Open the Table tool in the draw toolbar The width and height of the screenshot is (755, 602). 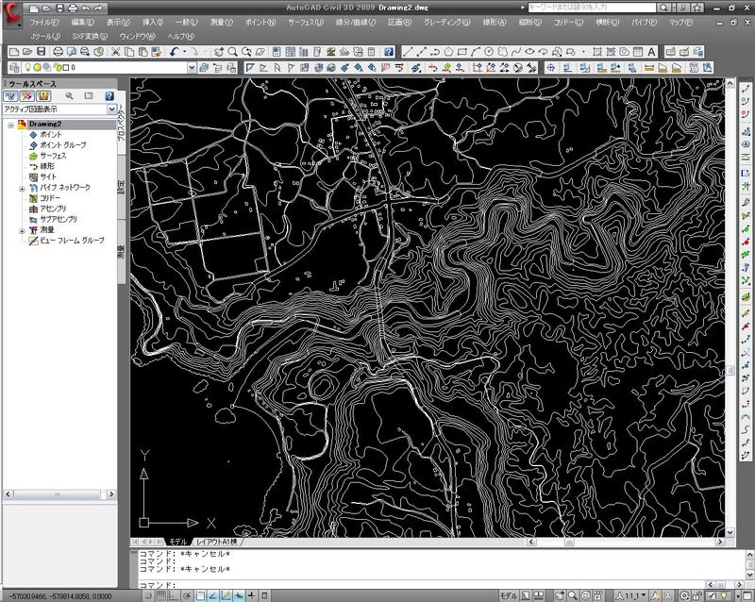point(638,52)
